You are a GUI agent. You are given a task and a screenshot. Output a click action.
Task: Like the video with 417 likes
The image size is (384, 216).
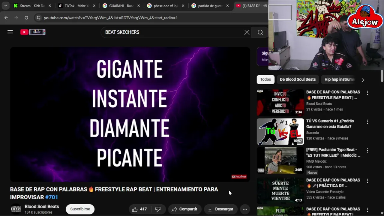[x=139, y=209]
